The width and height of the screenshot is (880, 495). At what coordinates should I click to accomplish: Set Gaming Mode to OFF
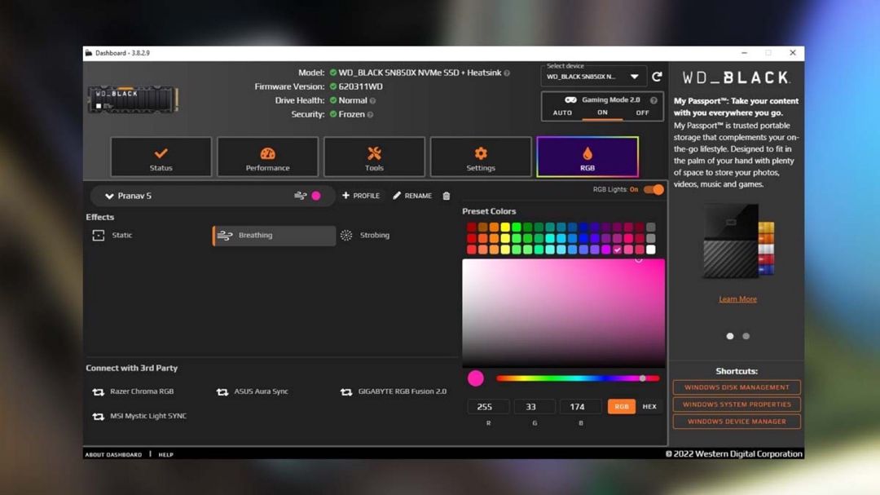pos(642,113)
